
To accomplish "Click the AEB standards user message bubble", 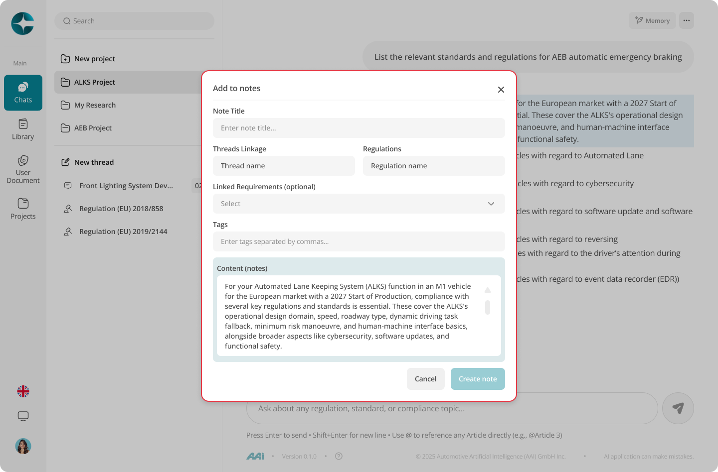I will (528, 57).
